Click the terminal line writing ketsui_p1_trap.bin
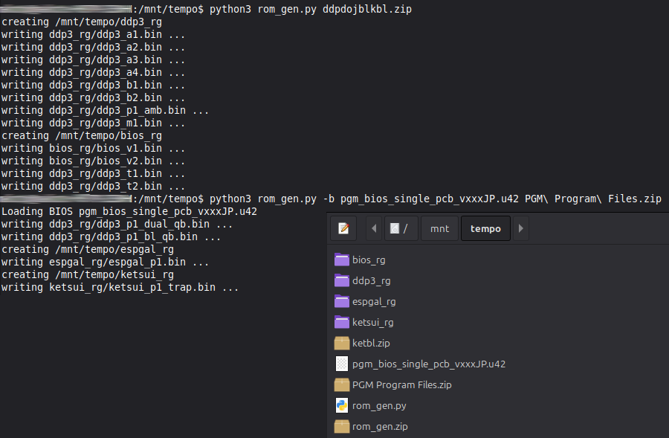Screen dimensions: 669x438 pyautogui.click(x=119, y=287)
